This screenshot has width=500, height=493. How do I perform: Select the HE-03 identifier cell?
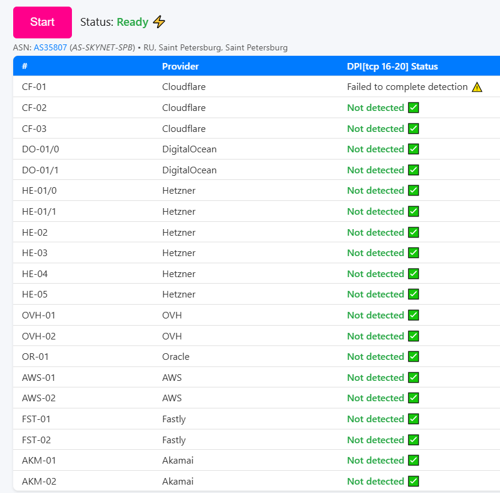(x=35, y=252)
